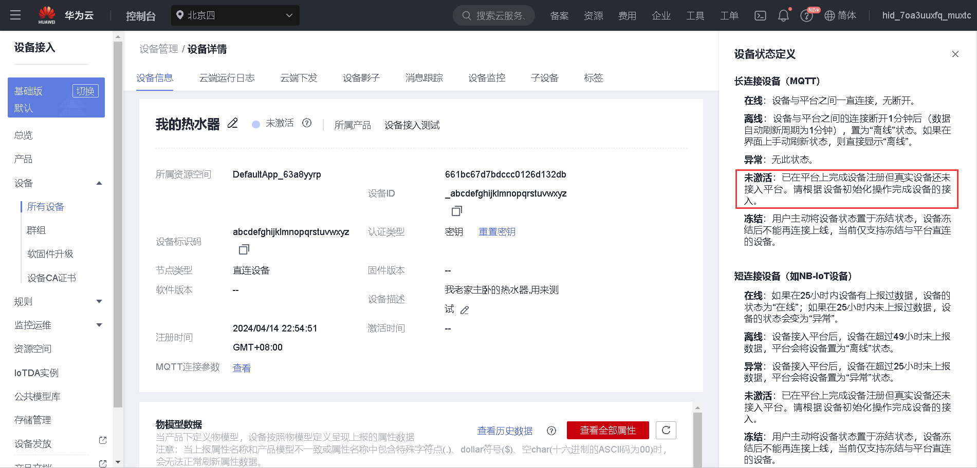Image resolution: width=977 pixels, height=468 pixels.
Task: Open the 标签 tab
Action: coord(593,78)
